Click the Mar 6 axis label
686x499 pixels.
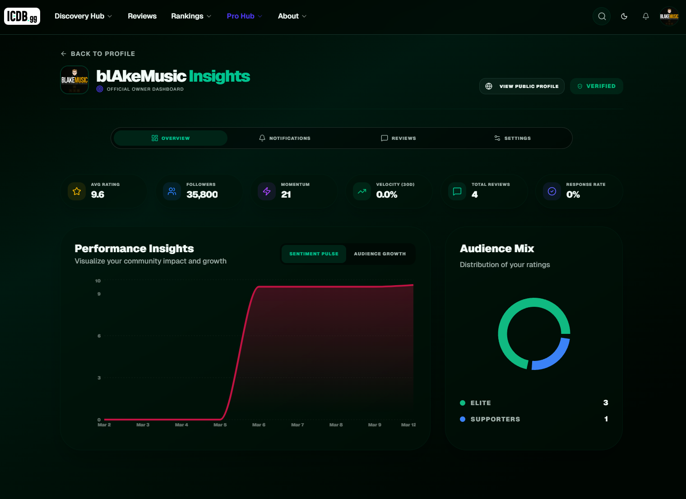click(x=259, y=425)
